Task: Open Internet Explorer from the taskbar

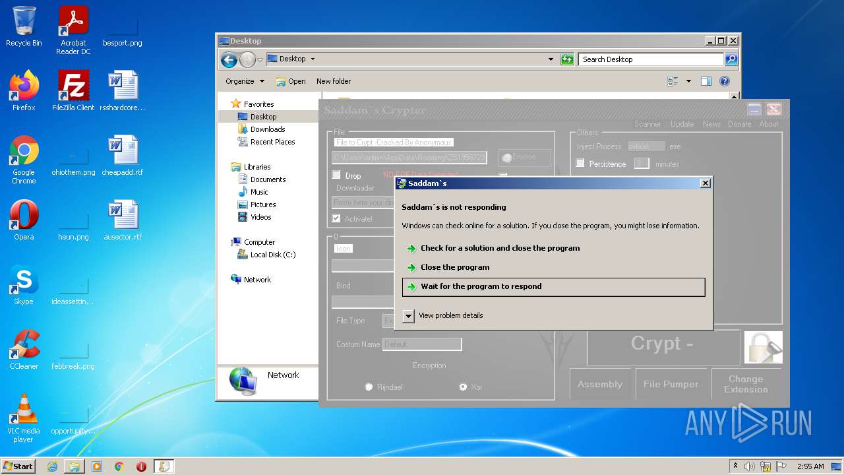Action: point(52,466)
